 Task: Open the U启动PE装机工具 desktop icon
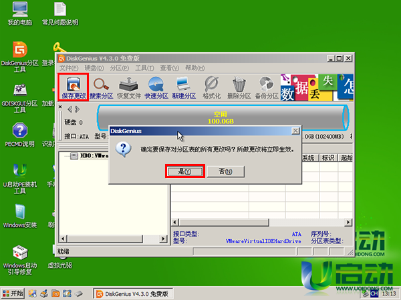coord(20,179)
